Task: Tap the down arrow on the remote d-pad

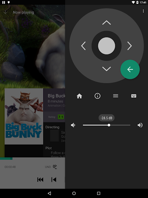Action: point(106,69)
